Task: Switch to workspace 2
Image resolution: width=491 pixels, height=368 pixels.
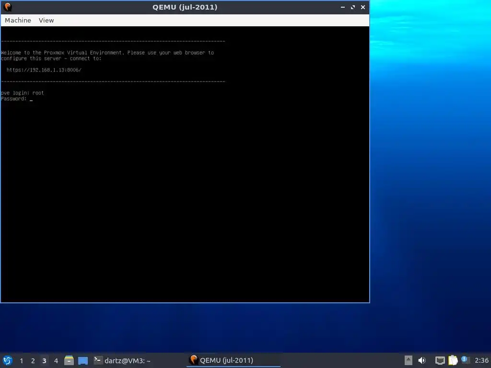Action: pos(33,360)
